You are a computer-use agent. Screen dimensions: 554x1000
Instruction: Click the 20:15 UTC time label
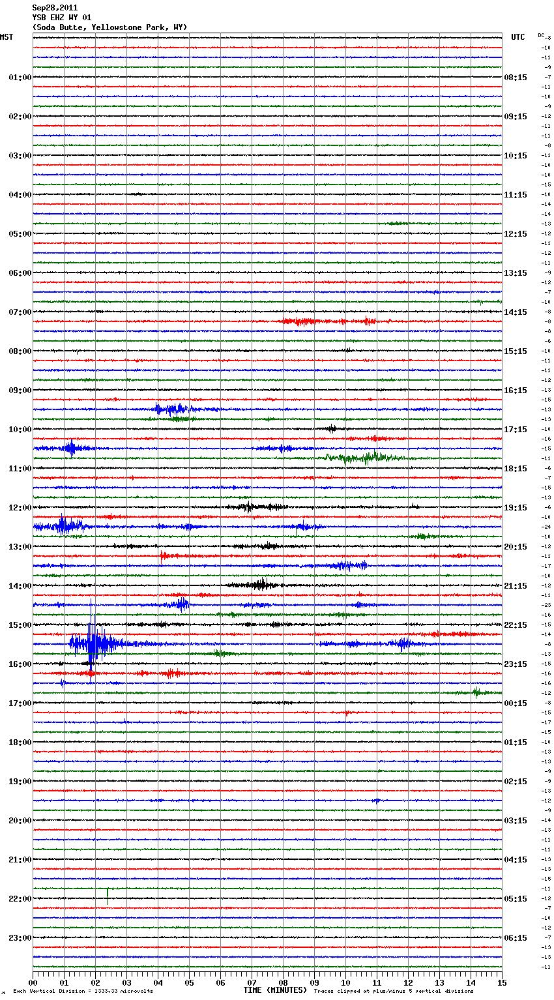point(516,547)
